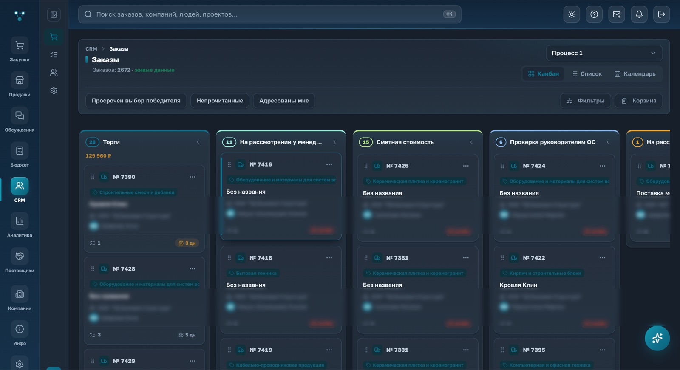Screen dimensions: 680x370
Task: Open help question mark icon
Action: (x=594, y=14)
